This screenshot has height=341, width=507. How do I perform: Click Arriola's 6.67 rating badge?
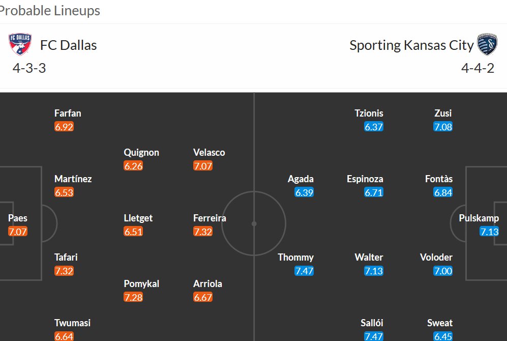point(203,297)
